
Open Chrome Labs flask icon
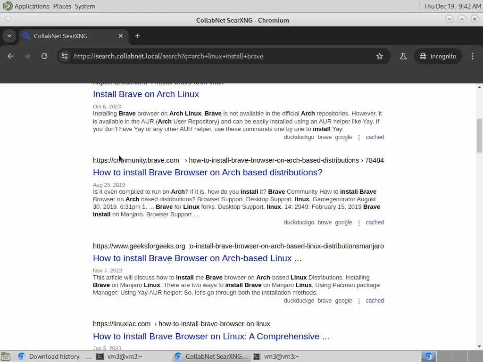(403, 56)
